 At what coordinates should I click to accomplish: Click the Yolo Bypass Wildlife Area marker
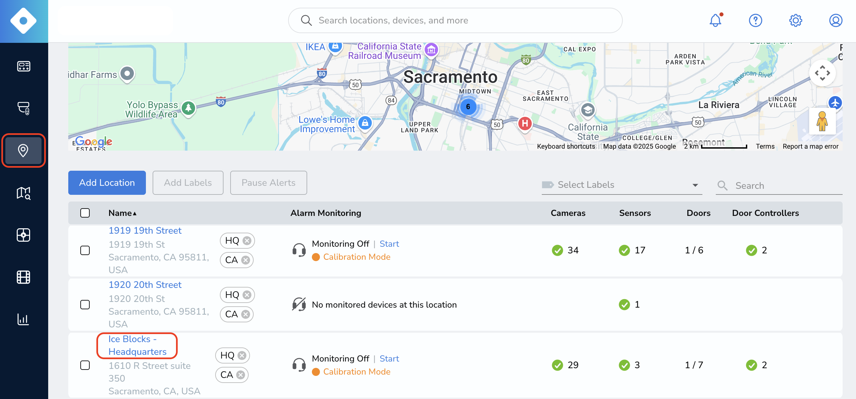click(x=188, y=108)
